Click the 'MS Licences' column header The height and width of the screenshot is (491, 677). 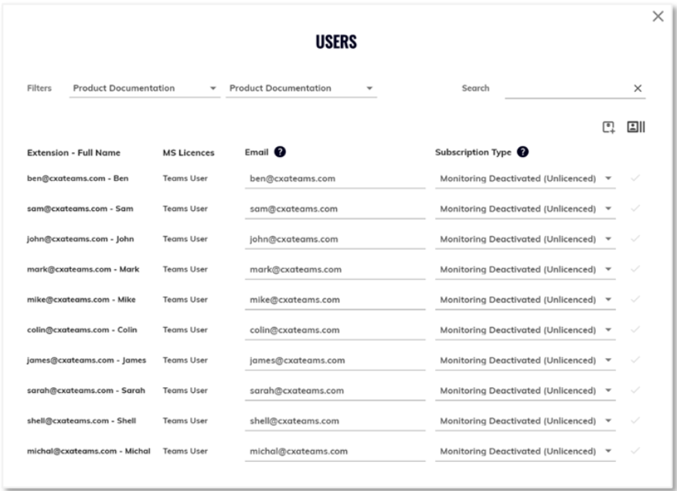pos(189,152)
